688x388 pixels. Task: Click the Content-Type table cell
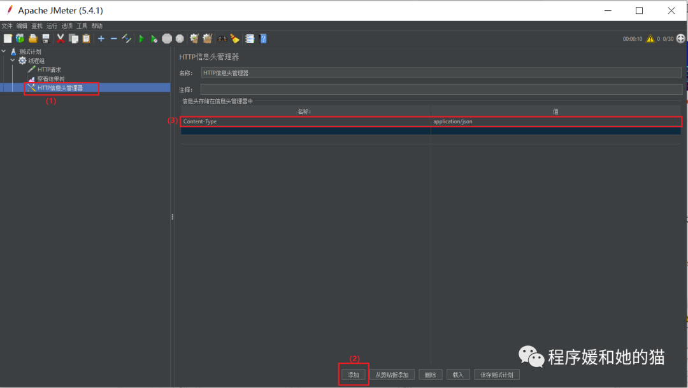tap(306, 121)
